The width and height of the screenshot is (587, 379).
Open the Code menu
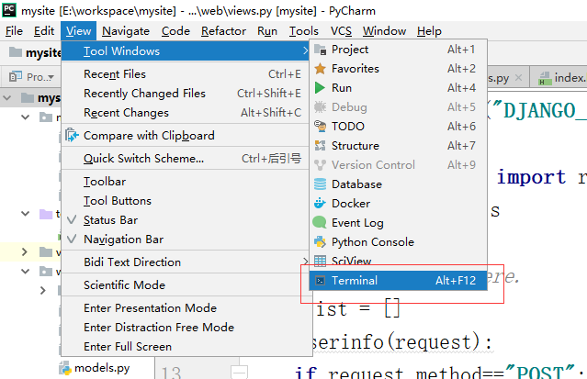click(175, 31)
